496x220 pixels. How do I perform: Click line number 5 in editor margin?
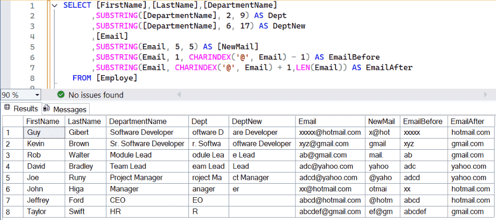pyautogui.click(x=32, y=47)
